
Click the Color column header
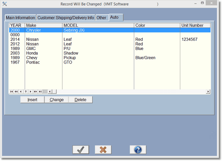pos(157,25)
